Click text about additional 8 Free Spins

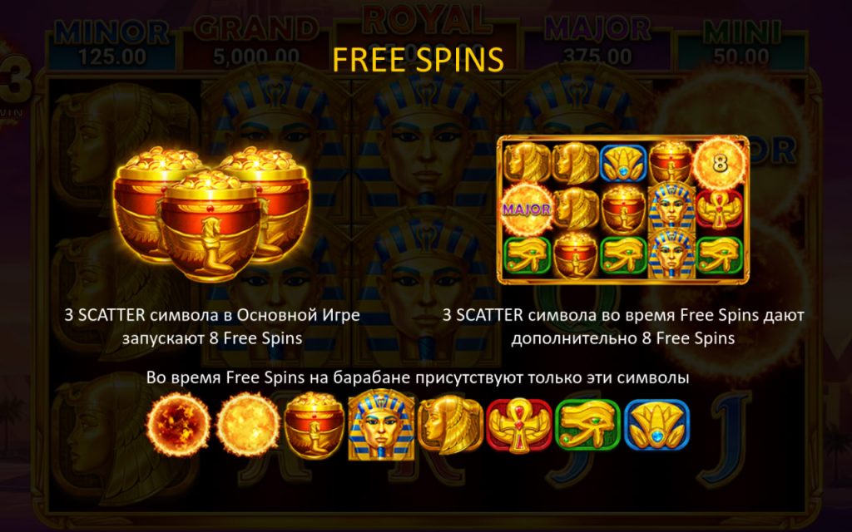[622, 326]
